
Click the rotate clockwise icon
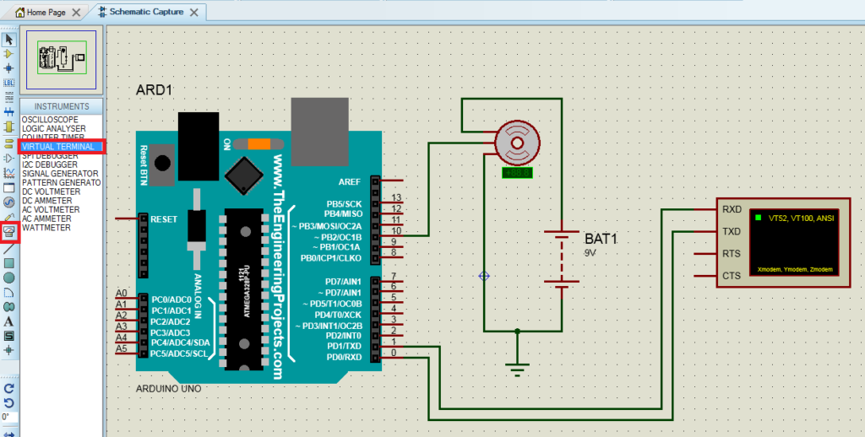(x=9, y=389)
